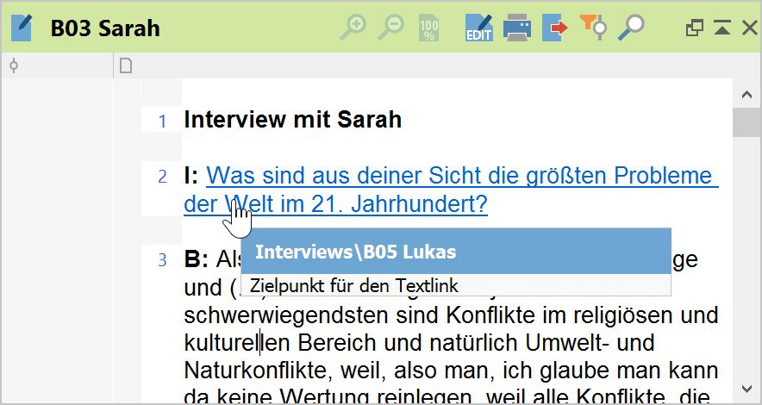Zoom out of the document

391,28
